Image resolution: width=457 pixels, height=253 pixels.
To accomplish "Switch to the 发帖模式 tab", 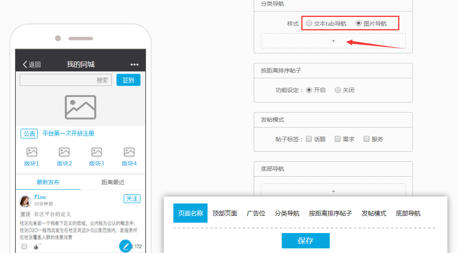I will pyautogui.click(x=374, y=213).
